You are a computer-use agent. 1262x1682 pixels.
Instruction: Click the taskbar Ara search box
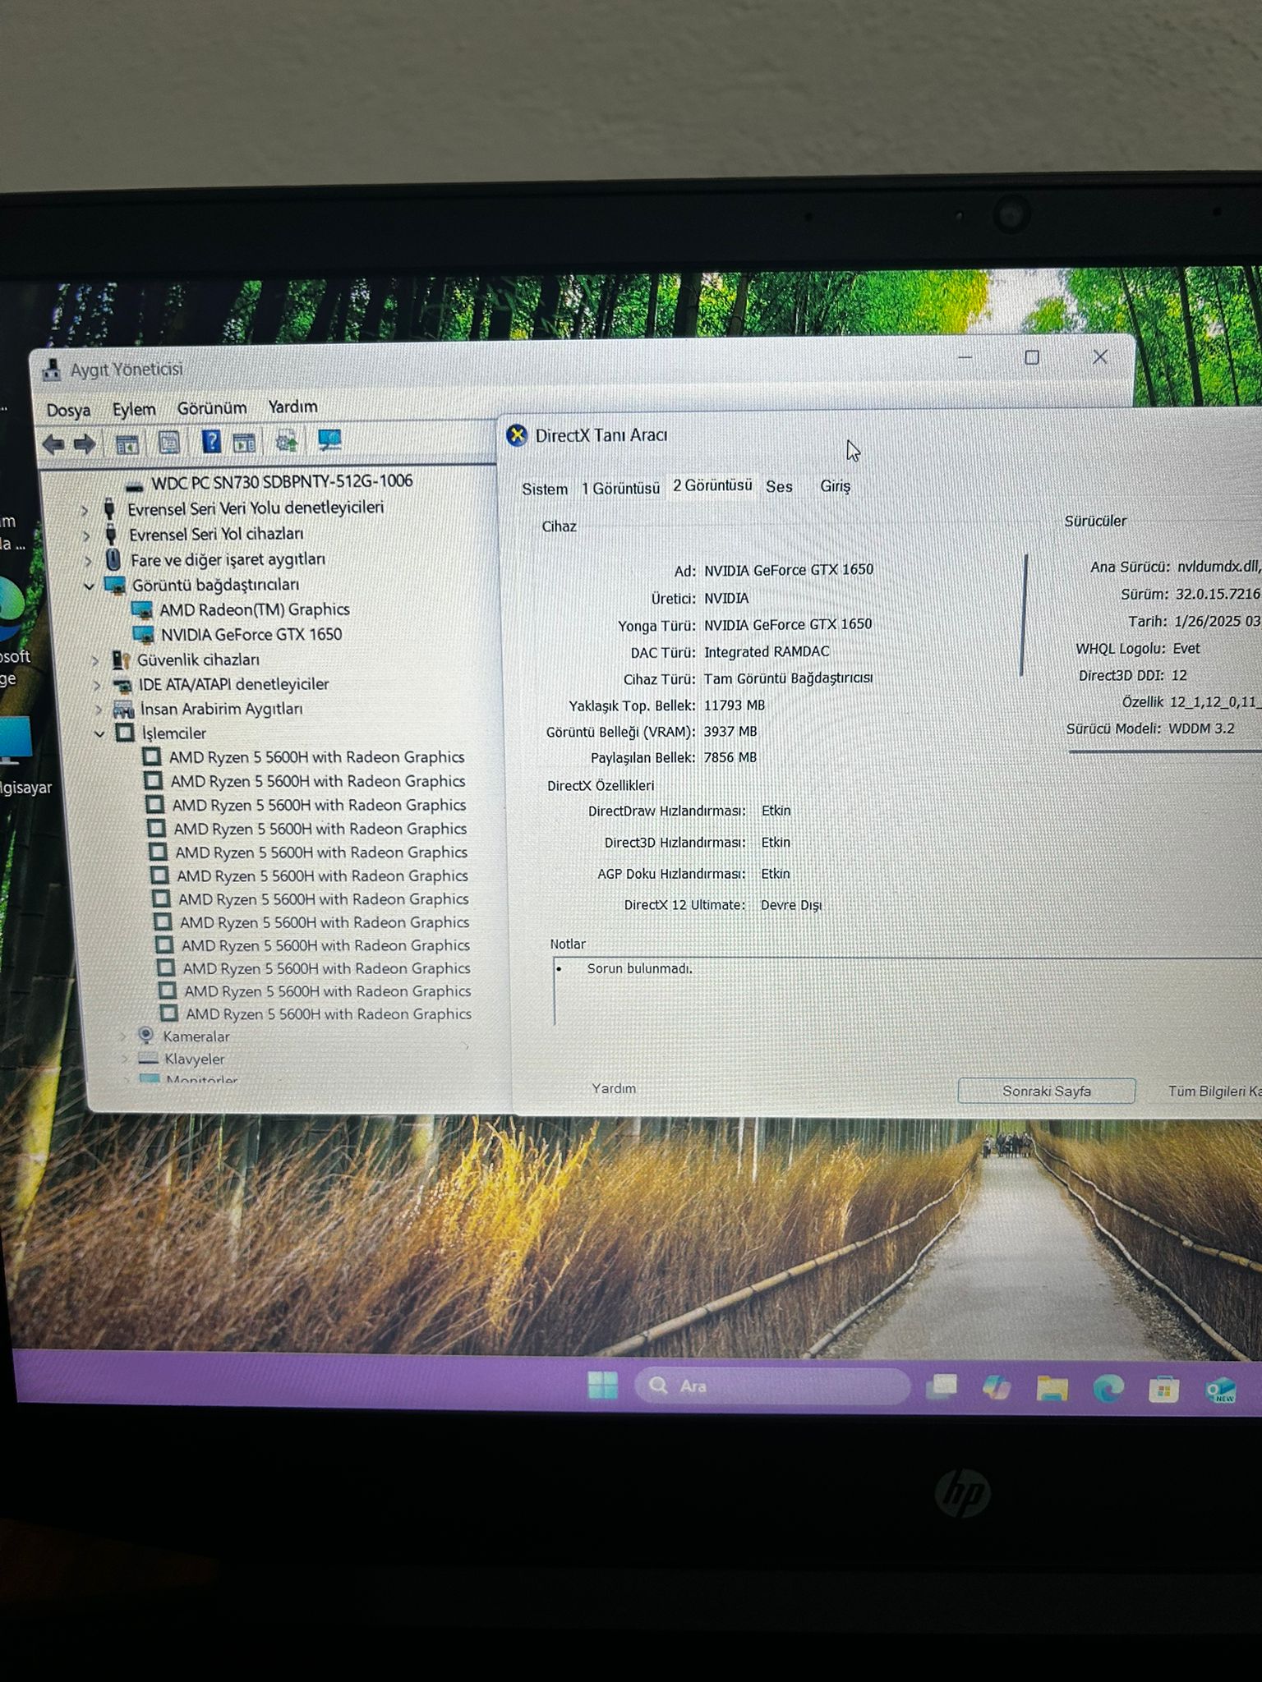(x=772, y=1386)
